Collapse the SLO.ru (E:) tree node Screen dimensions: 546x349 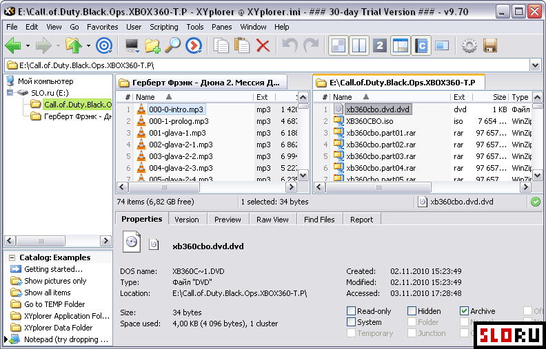tap(10, 93)
